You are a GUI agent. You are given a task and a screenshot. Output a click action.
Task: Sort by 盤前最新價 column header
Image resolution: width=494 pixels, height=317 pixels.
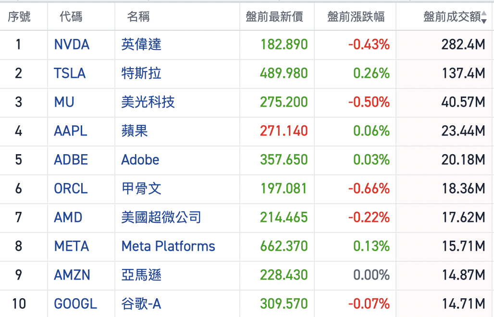274,17
